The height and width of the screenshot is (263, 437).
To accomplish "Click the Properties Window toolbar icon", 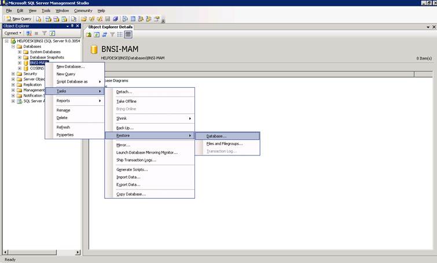I will 157,19.
